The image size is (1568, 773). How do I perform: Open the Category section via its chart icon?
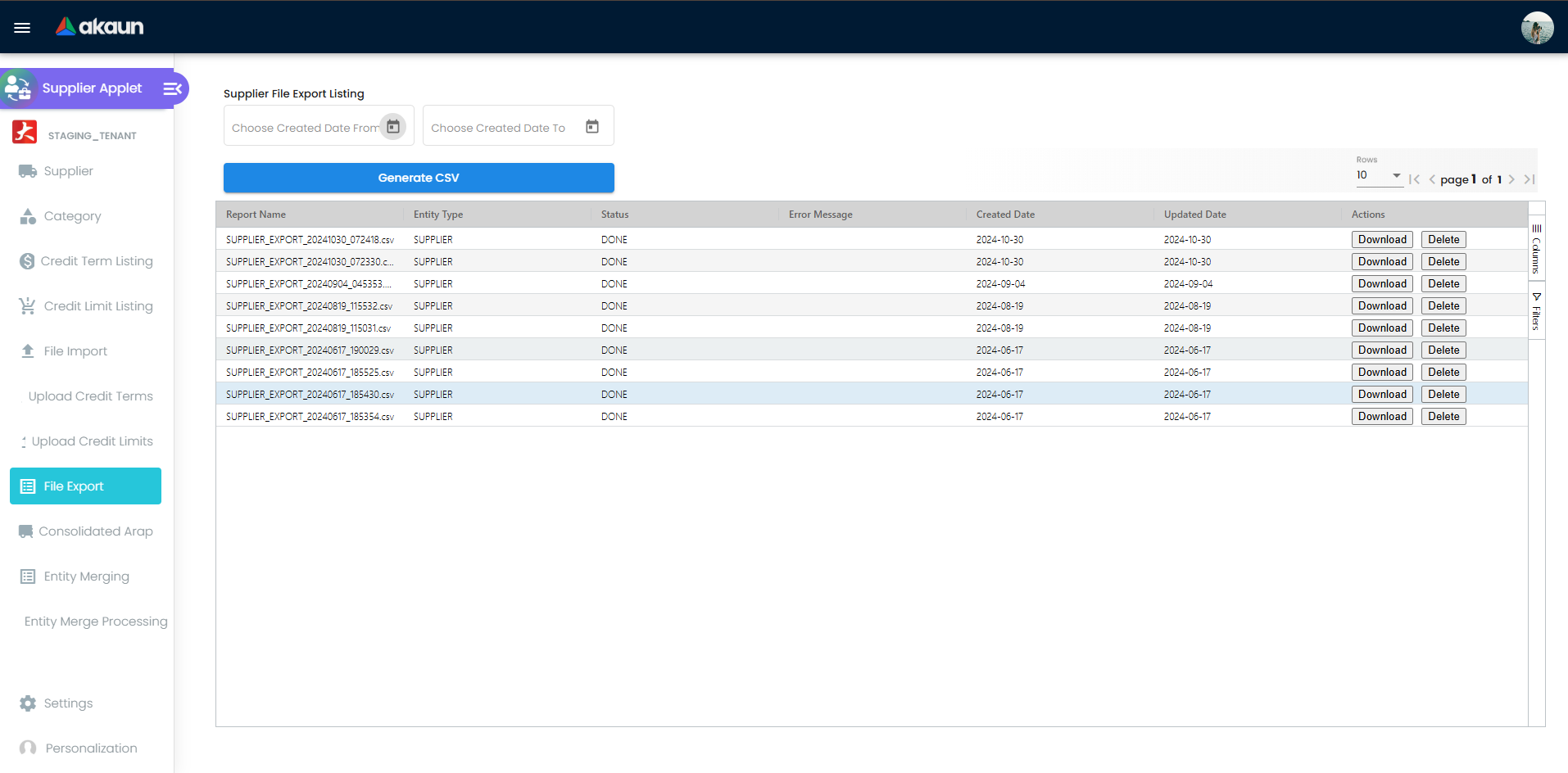[x=27, y=216]
